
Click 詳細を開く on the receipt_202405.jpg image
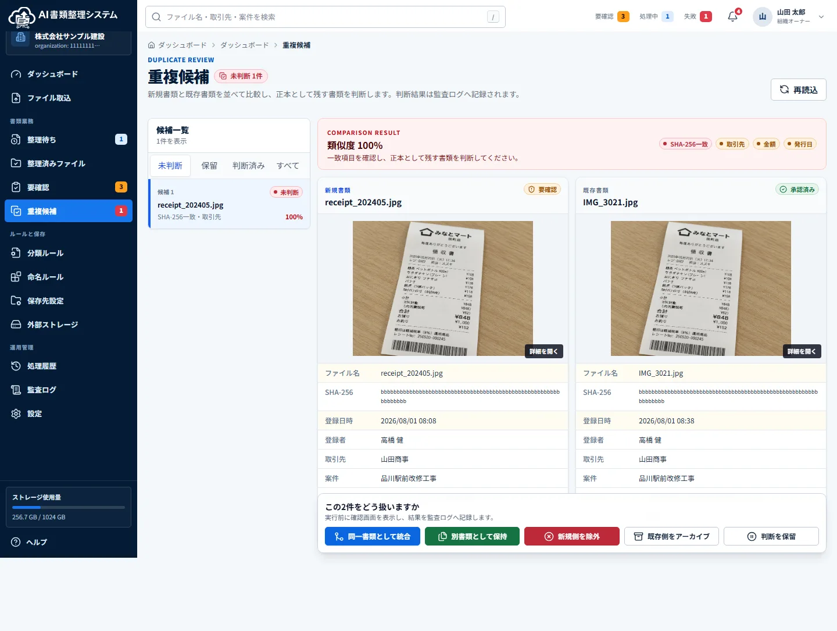click(544, 351)
